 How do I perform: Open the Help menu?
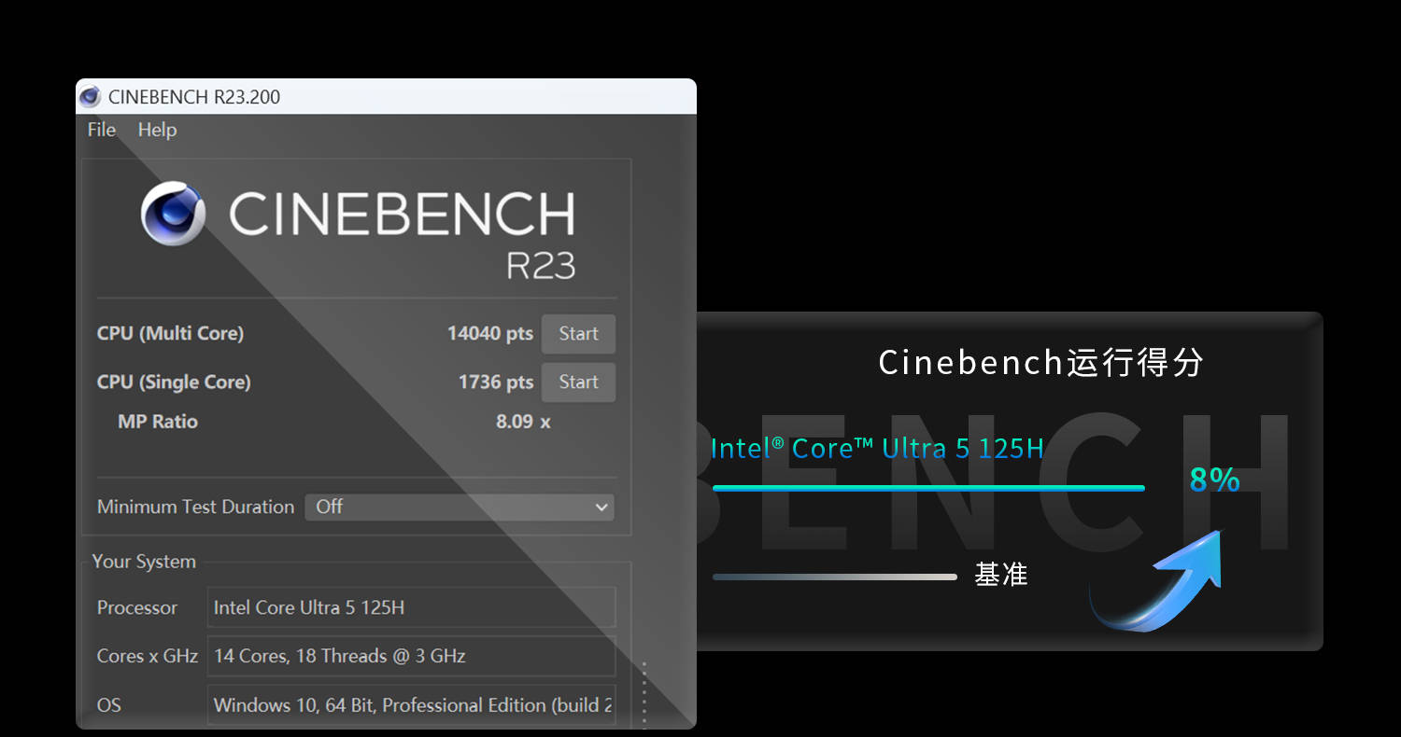click(x=157, y=130)
